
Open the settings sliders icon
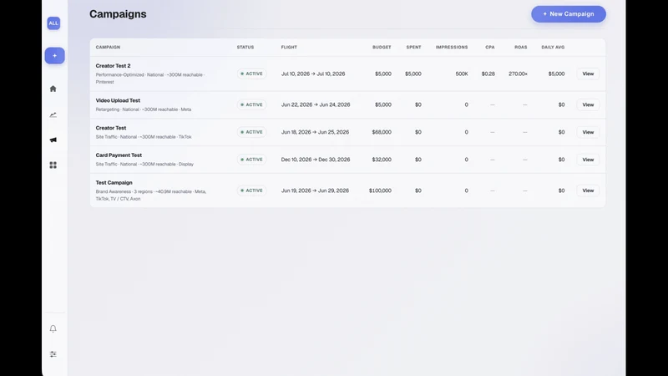(x=53, y=354)
